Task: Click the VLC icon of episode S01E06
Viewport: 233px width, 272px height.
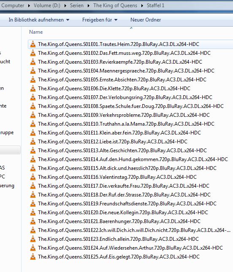Action: (33, 89)
